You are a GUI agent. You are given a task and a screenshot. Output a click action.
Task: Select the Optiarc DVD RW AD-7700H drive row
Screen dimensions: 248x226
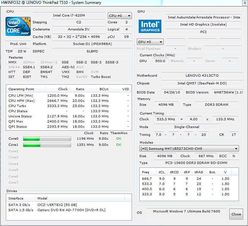pyautogui.click(x=69, y=210)
